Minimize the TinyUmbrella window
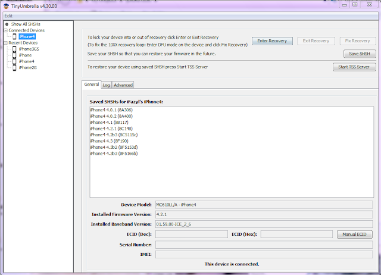Viewport: 381px width, 275px height. [x=344, y=5]
